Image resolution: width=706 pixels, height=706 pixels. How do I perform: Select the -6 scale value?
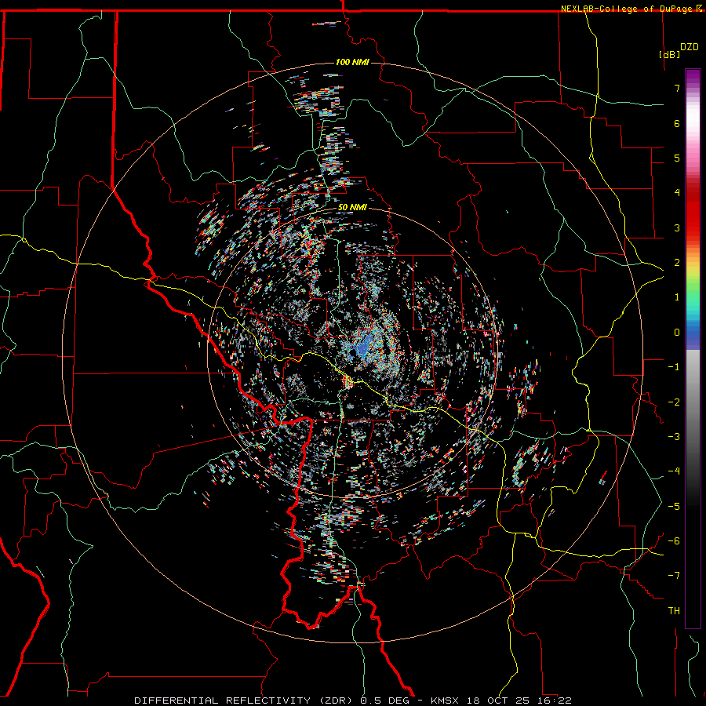pyautogui.click(x=674, y=540)
